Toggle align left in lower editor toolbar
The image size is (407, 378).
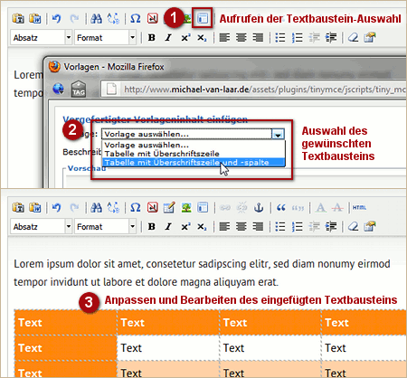224,226
